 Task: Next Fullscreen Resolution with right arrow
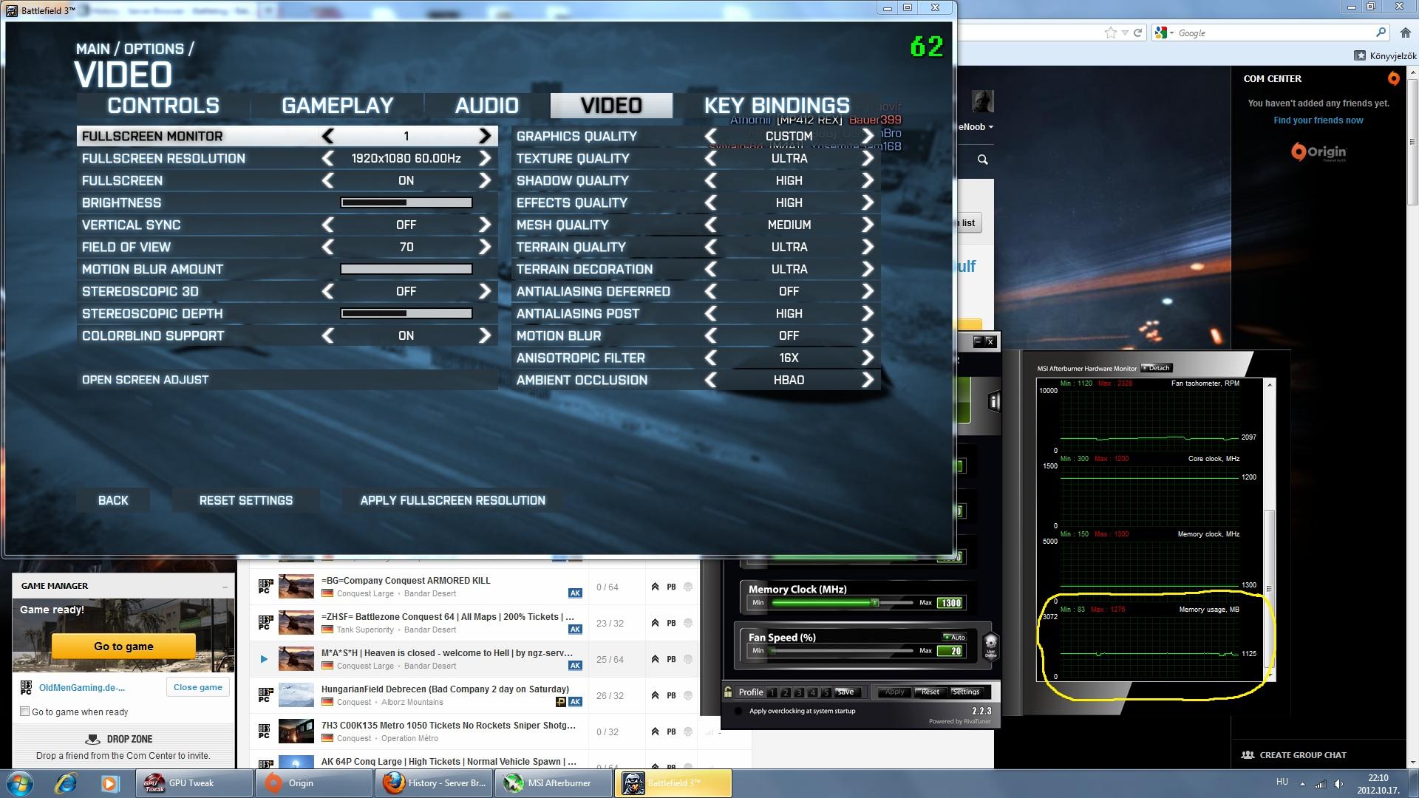coord(484,158)
